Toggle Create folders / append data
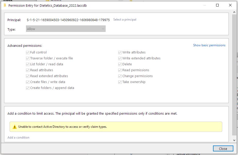The width and height of the screenshot is (238, 155). (27, 88)
